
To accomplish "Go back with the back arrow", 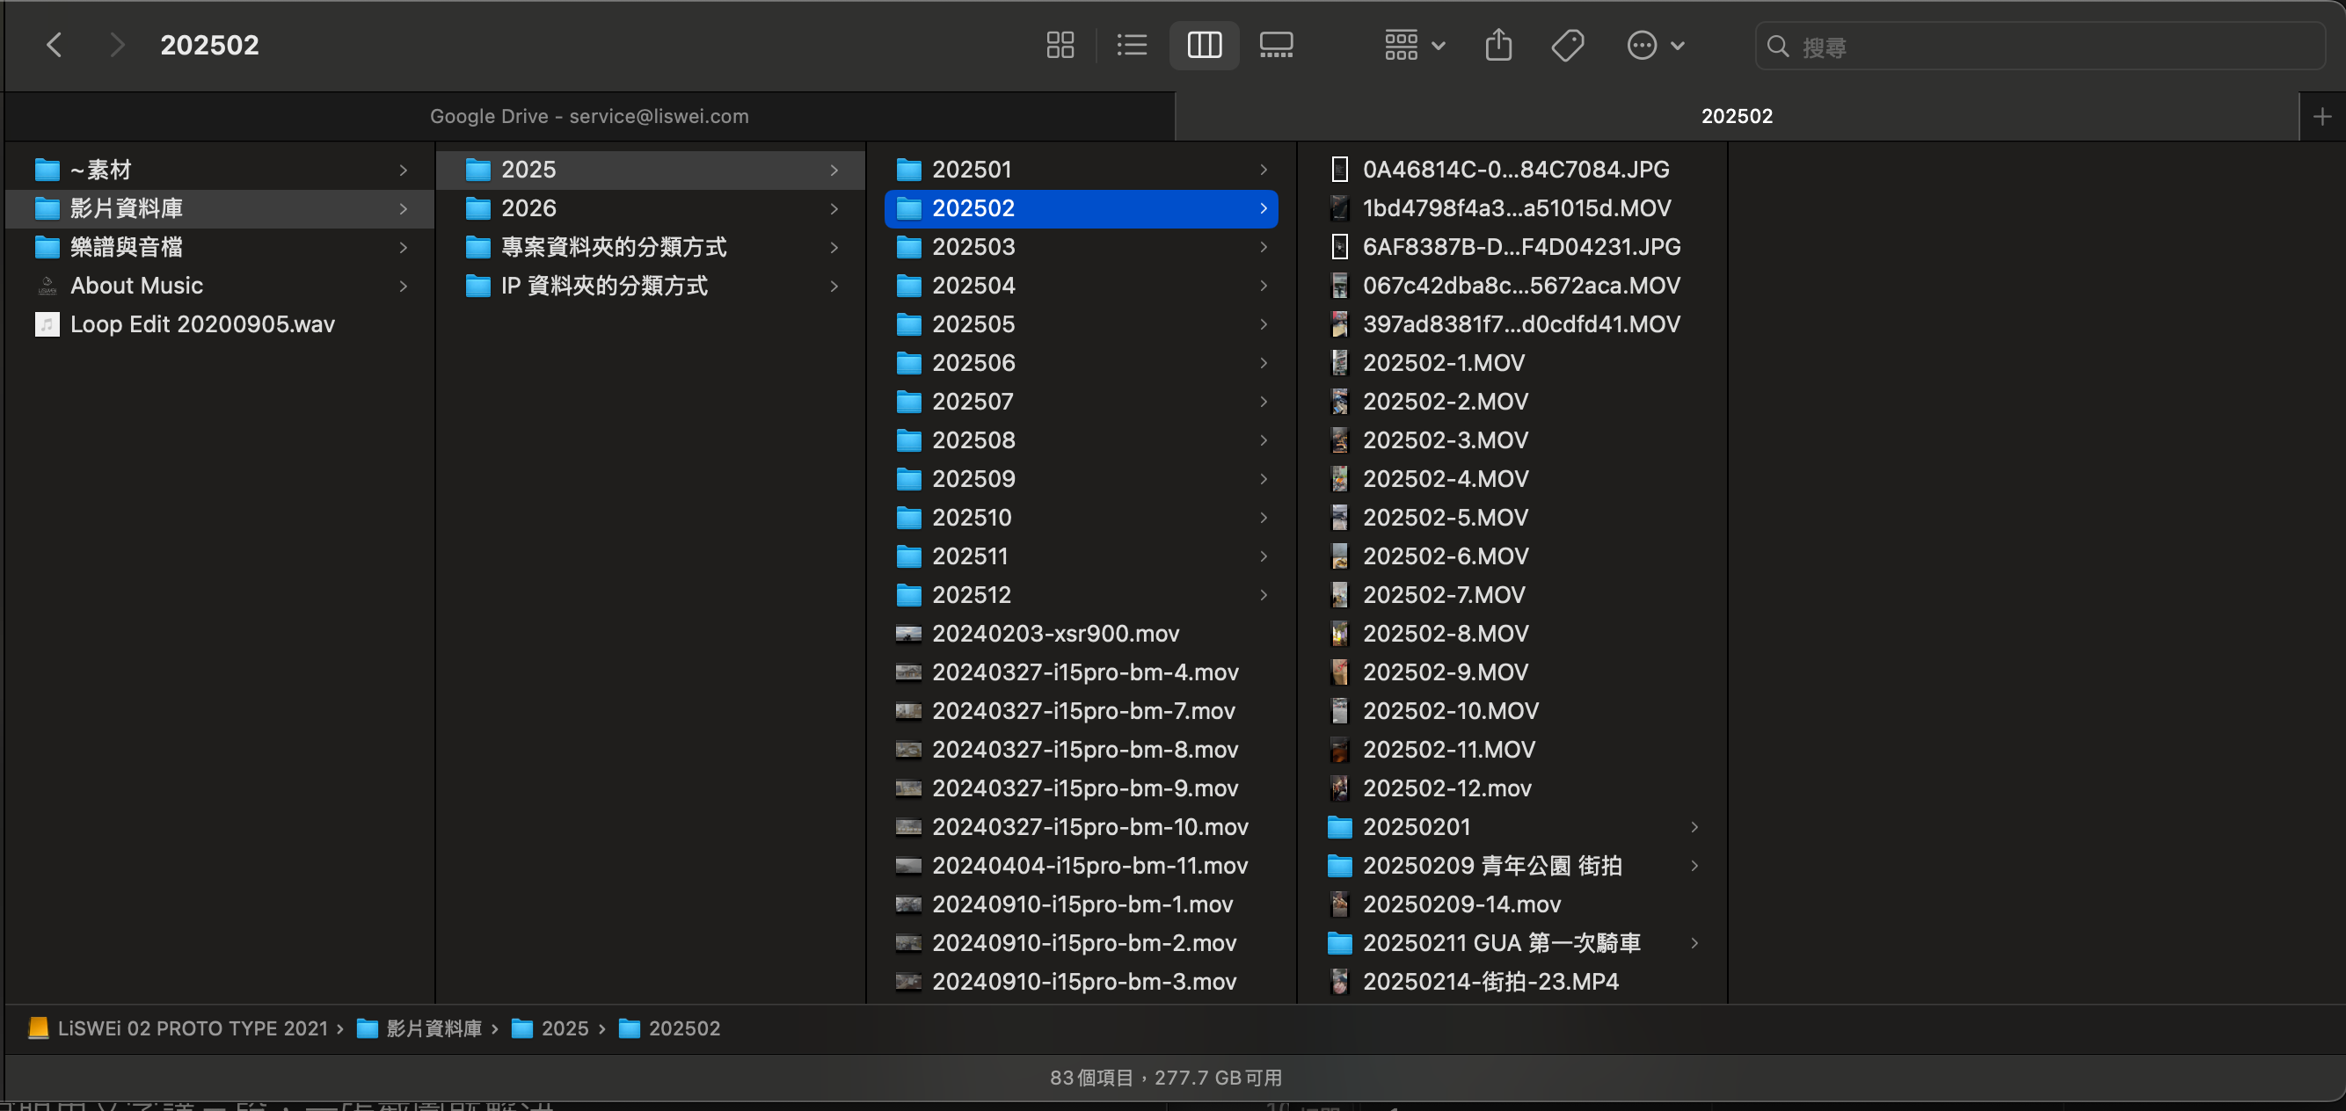I will pyautogui.click(x=55, y=46).
